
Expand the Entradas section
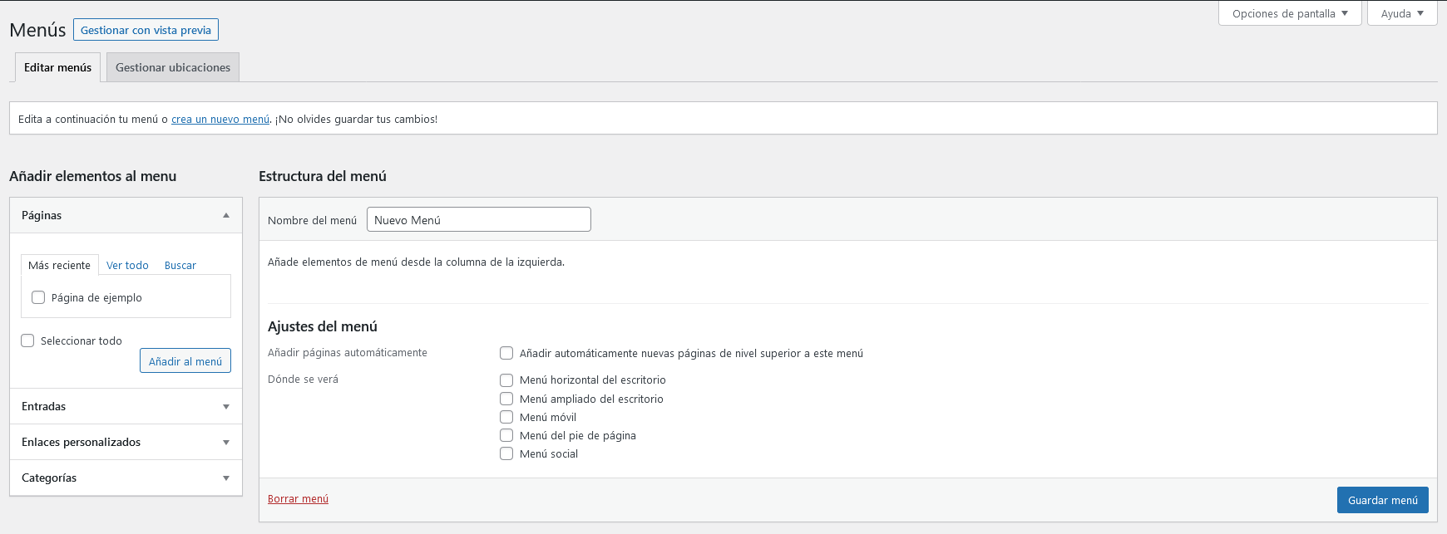[x=226, y=407]
